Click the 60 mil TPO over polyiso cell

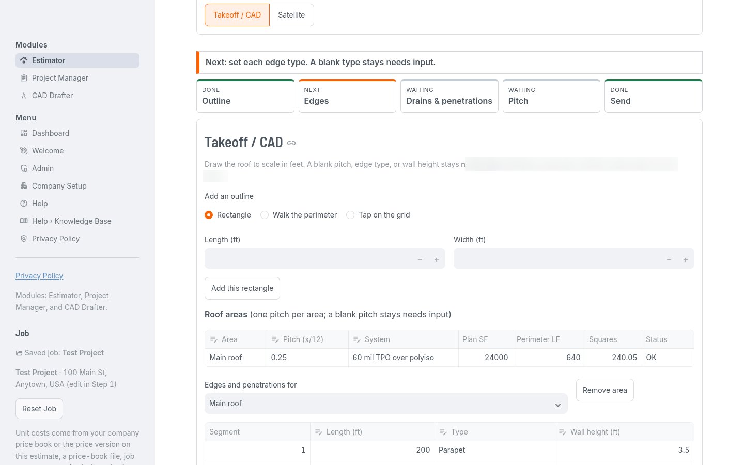point(404,358)
